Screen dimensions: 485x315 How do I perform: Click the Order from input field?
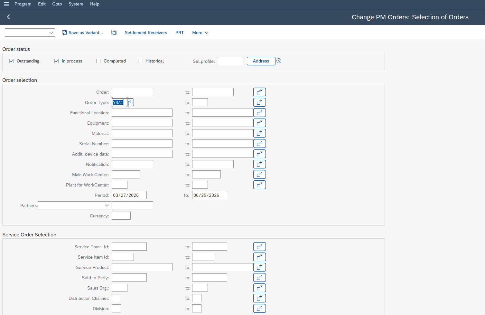coord(132,92)
